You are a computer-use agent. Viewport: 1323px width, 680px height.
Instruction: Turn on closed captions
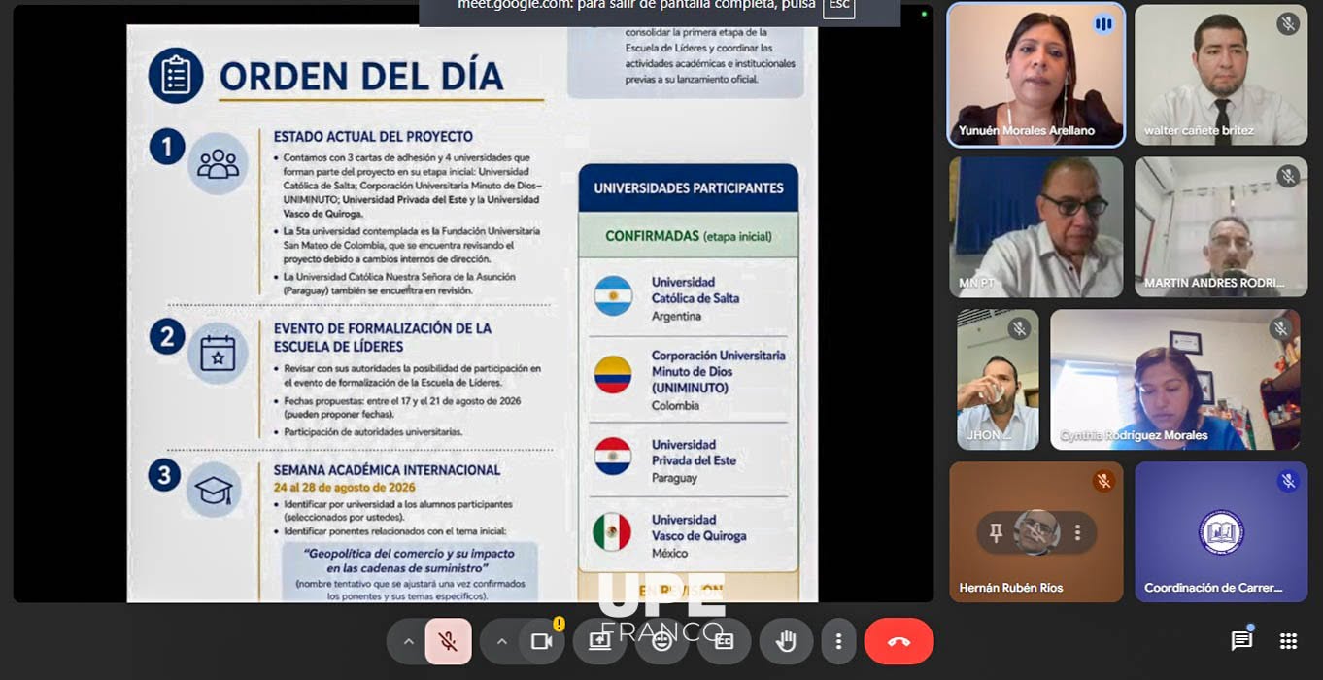pyautogui.click(x=724, y=641)
